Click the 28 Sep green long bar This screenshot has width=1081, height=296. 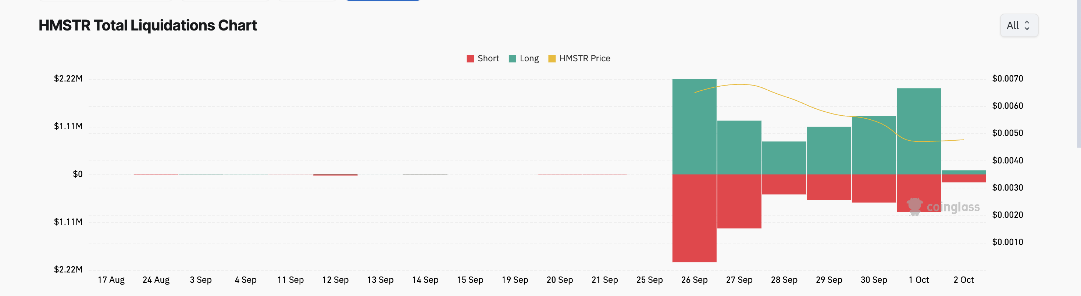pos(784,158)
